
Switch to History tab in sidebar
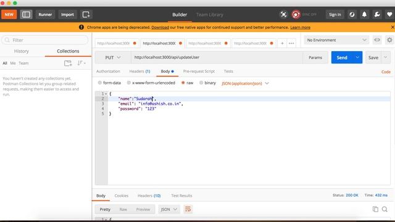[x=22, y=51]
